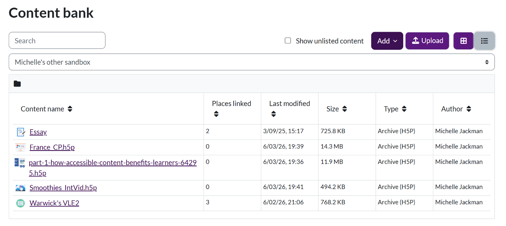Sort by Last modified column
The width and height of the screenshot is (506, 226).
[x=274, y=114]
